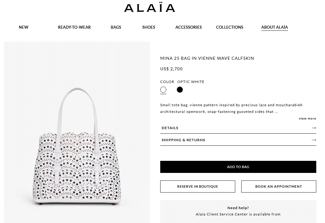Screen dimensions: 325x223
Task: Click the Need help? service box
Action: click(238, 211)
